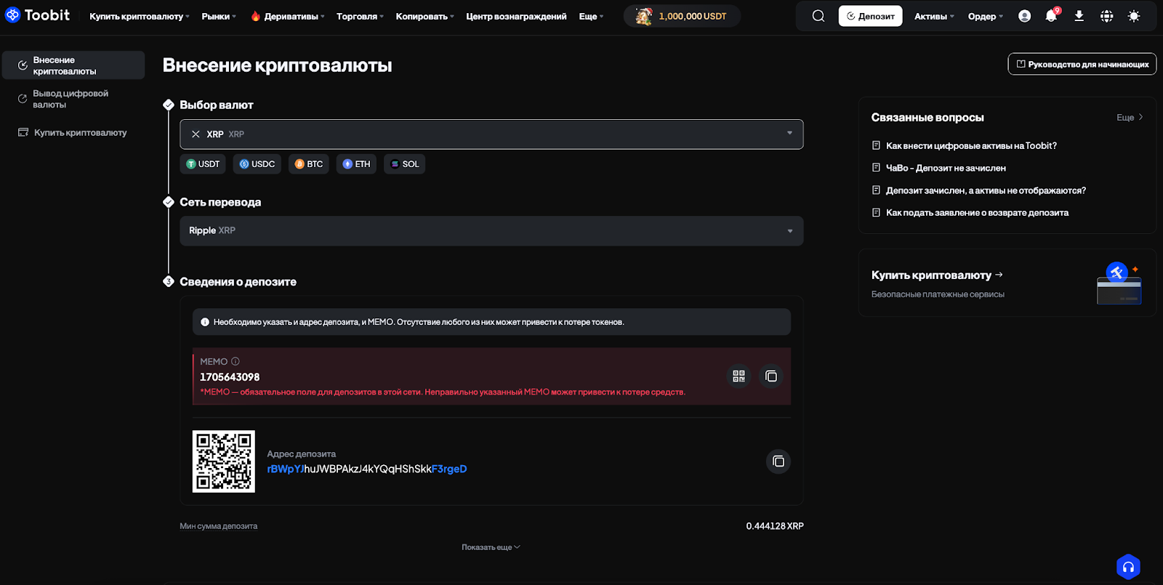
Task: Open the language globe icon
Action: 1106,16
